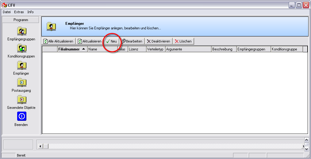Click the Empfänger header folder icon

[x=51, y=26]
